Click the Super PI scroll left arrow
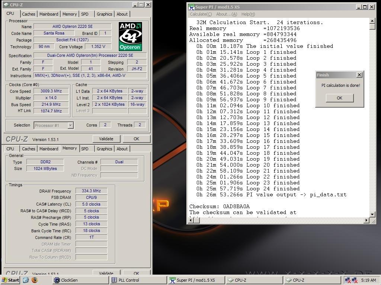Image resolution: width=381 pixels, height=285 pixels. (191, 220)
